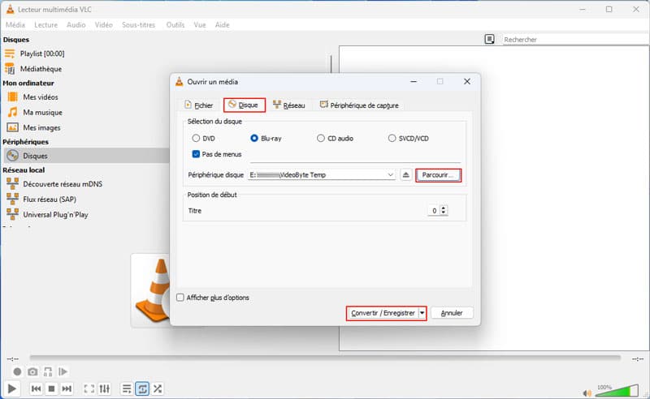Enable Afficher plus d'options checkbox
Image resolution: width=650 pixels, height=399 pixels.
(x=180, y=298)
